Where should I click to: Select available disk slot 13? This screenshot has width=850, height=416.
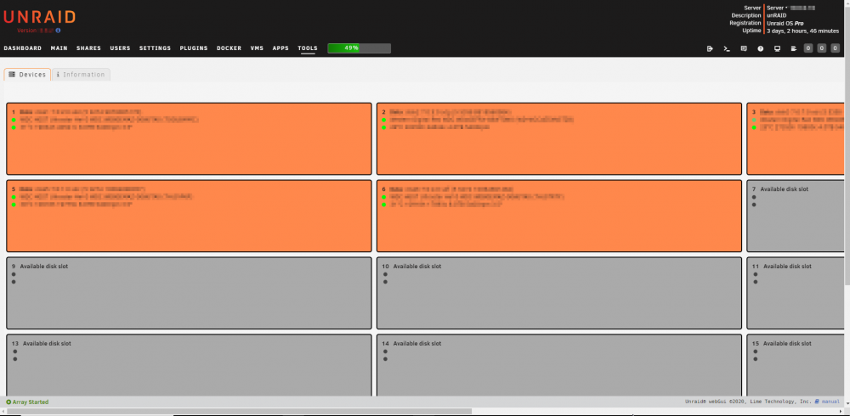pos(189,365)
